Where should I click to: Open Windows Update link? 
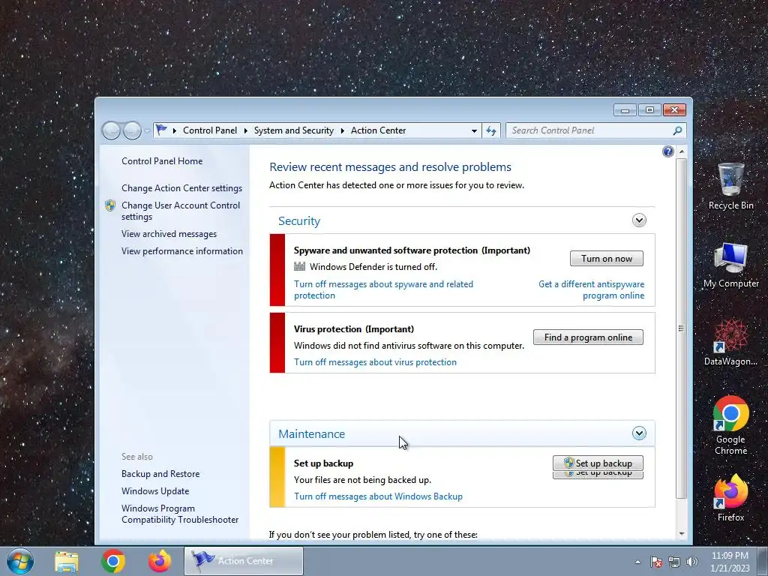click(x=155, y=491)
